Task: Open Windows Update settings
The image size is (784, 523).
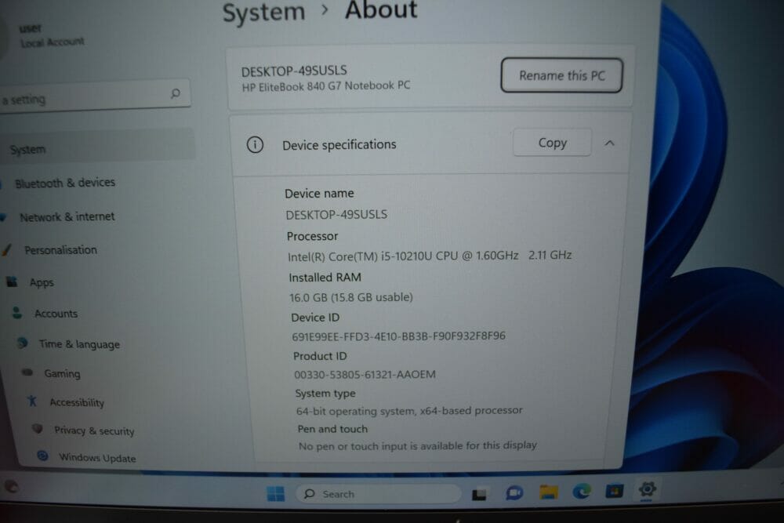Action: coord(97,457)
